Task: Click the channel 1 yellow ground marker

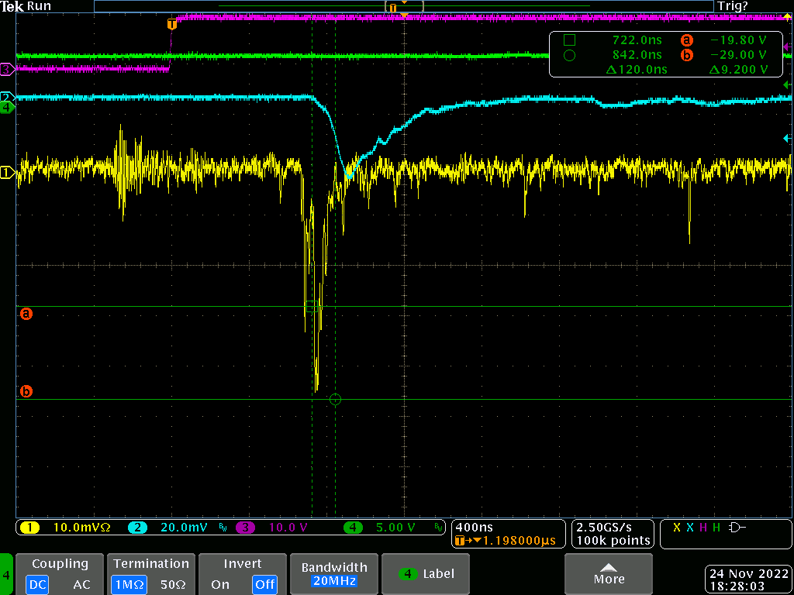Action: point(7,173)
